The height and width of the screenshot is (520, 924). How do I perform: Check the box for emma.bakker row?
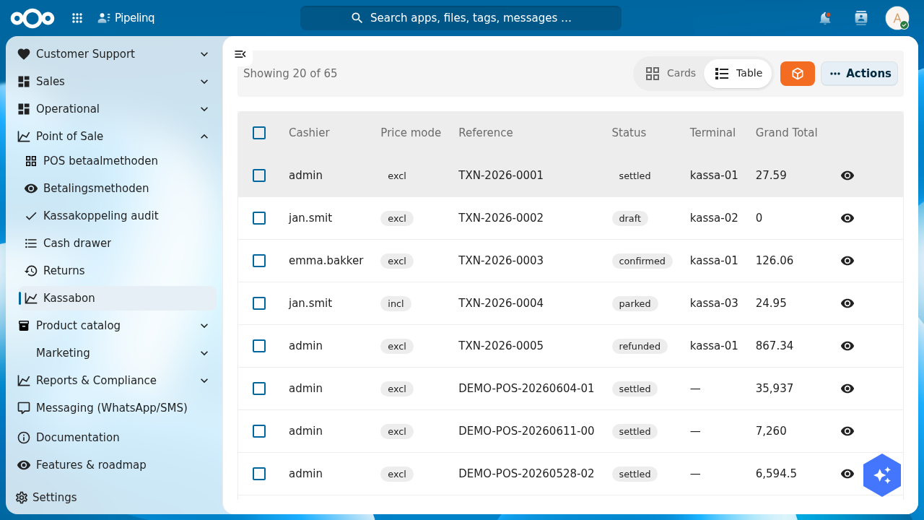coord(259,261)
